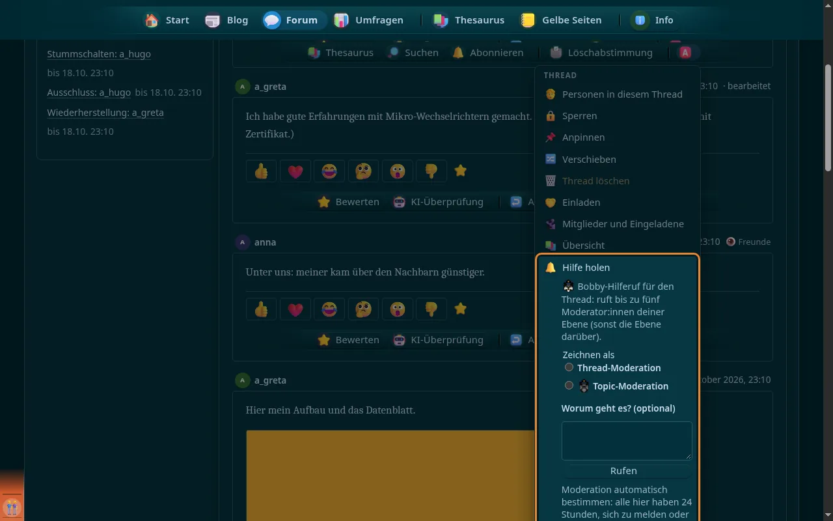Select Thread-Moderation radio button
Image resolution: width=833 pixels, height=521 pixels.
[569, 367]
